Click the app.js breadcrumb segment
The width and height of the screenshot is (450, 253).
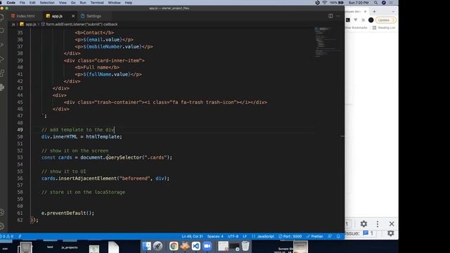28,25
